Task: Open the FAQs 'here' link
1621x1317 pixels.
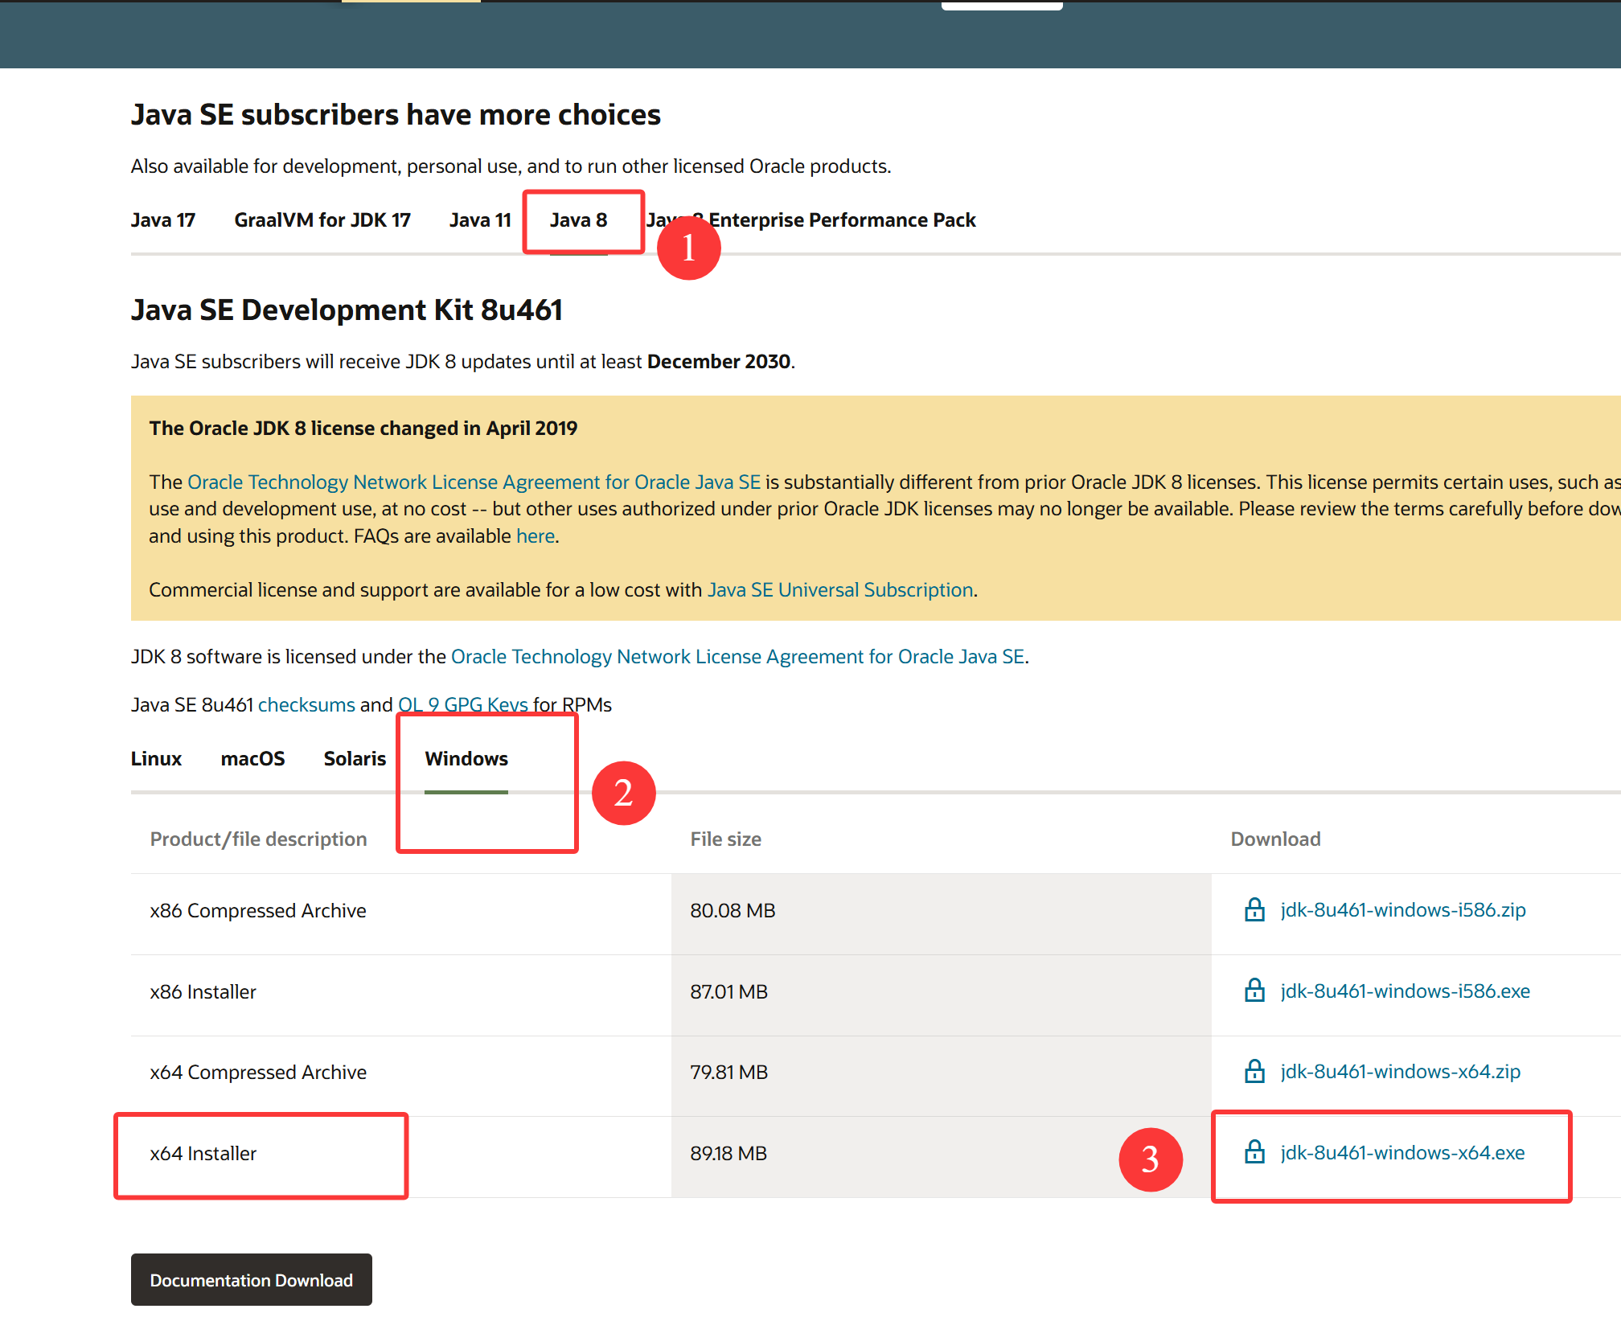Action: pyautogui.click(x=536, y=536)
